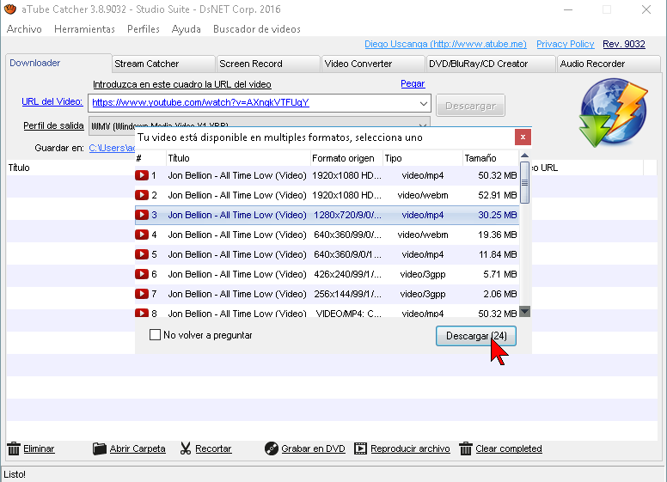Image resolution: width=667 pixels, height=482 pixels.
Task: Click the Rev. 9032 link
Action: (624, 44)
